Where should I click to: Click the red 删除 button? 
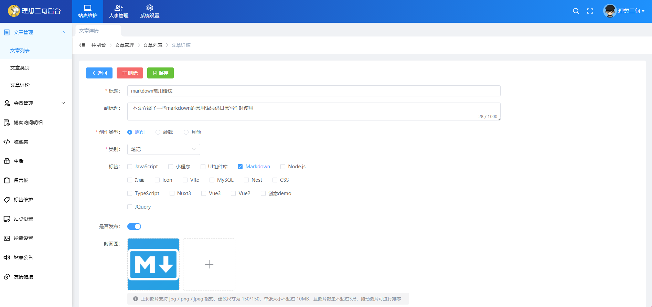(x=130, y=73)
